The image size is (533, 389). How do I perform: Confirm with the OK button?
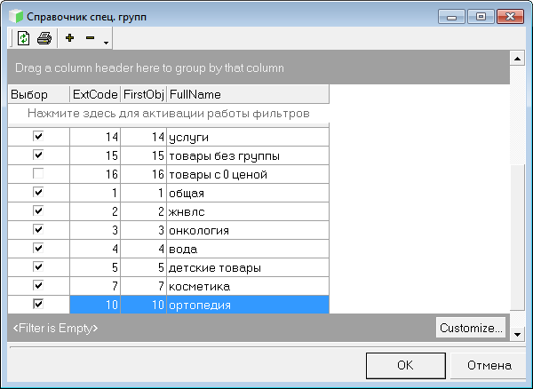tap(404, 364)
